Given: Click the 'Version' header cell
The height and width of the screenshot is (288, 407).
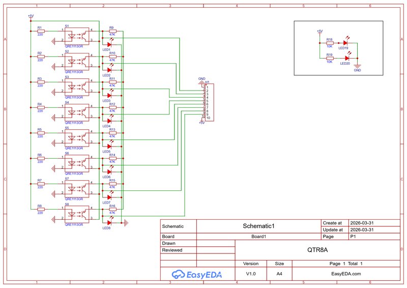Looking at the screenshot, I should [x=251, y=264].
